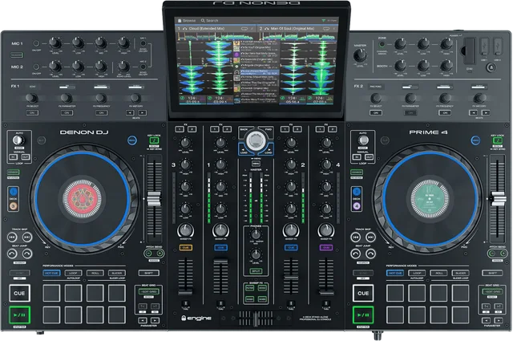Choose SLICER performance mode on DENON DJ deck

(117, 273)
